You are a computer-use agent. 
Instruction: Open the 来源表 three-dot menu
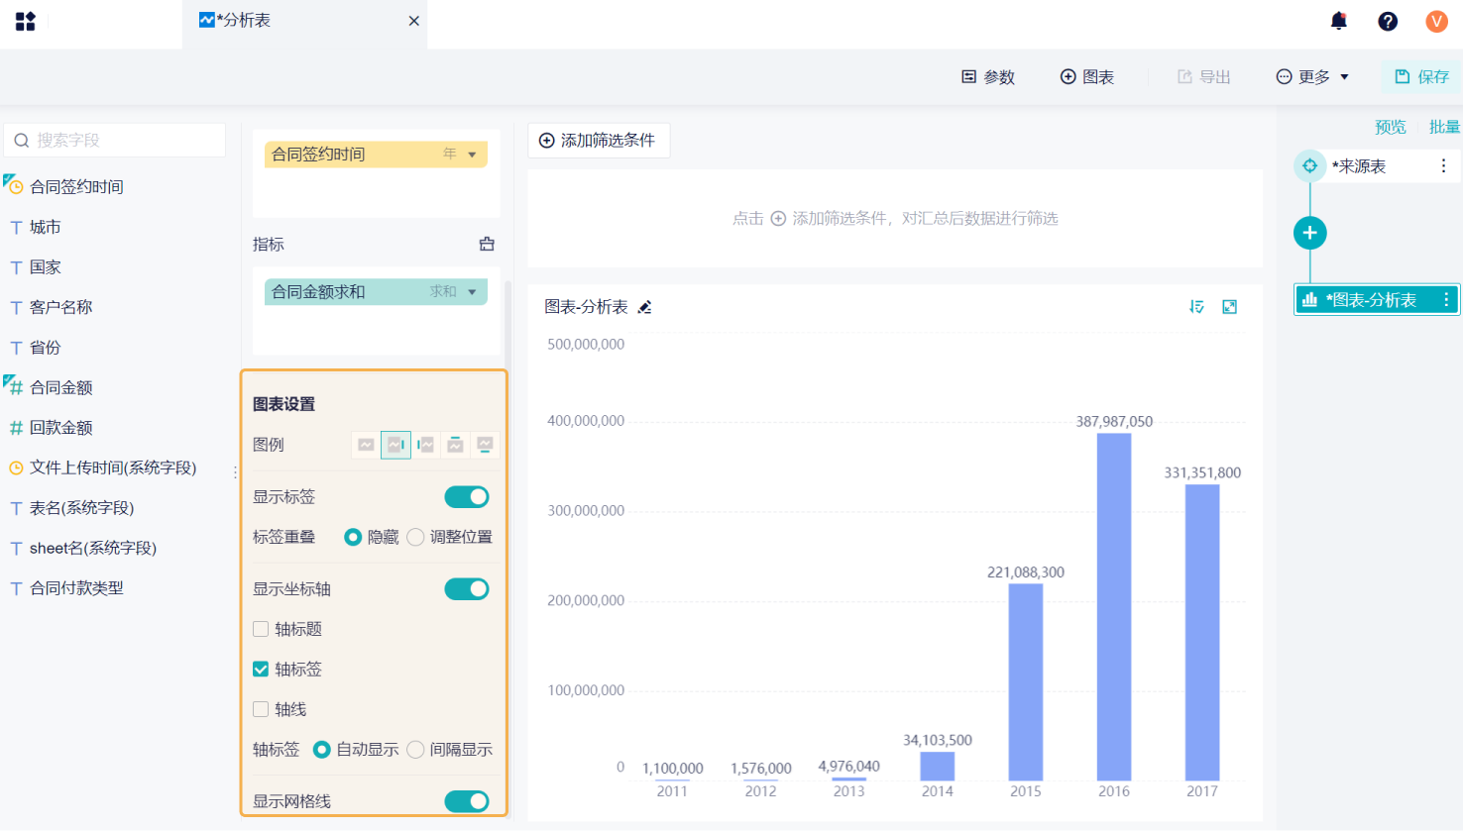1443,166
